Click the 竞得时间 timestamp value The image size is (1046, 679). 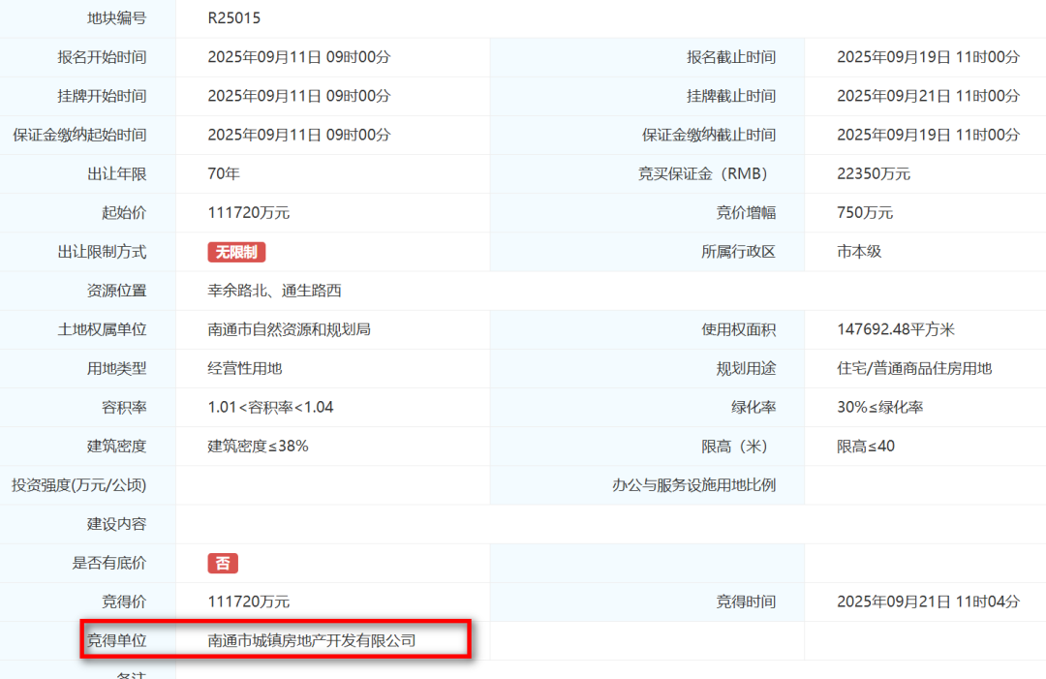point(928,602)
